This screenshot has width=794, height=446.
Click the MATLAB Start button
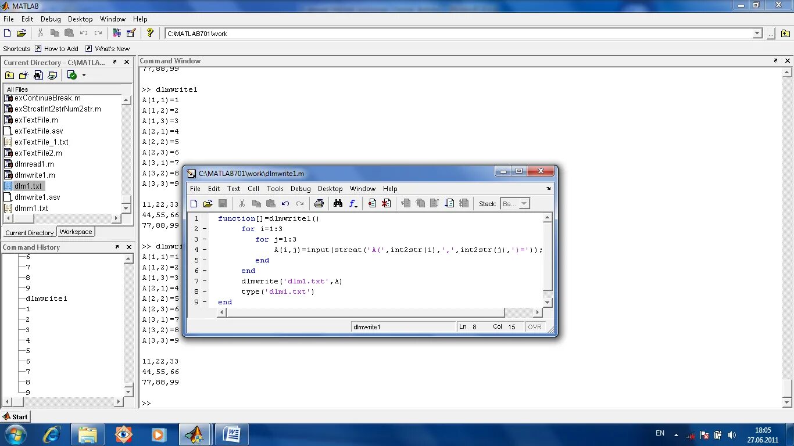pos(16,416)
